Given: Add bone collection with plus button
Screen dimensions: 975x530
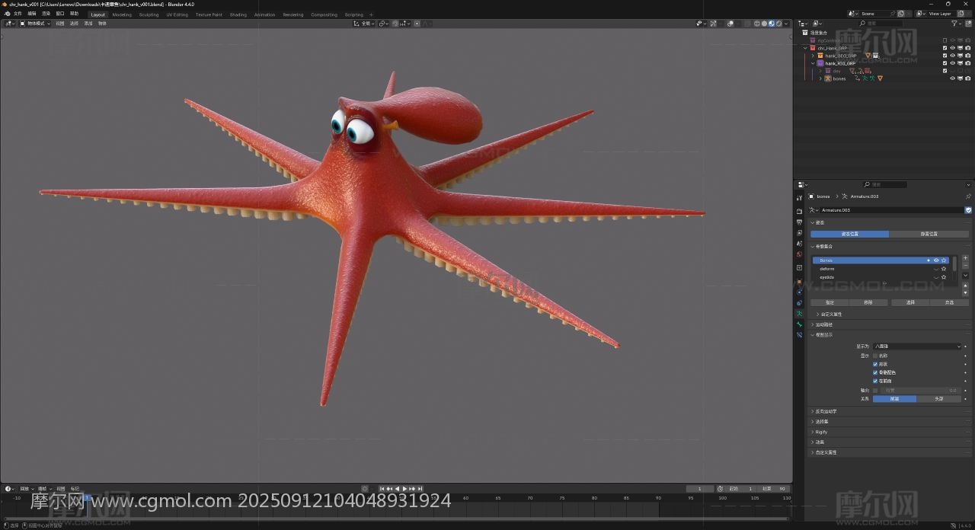Looking at the screenshot, I should point(965,258).
